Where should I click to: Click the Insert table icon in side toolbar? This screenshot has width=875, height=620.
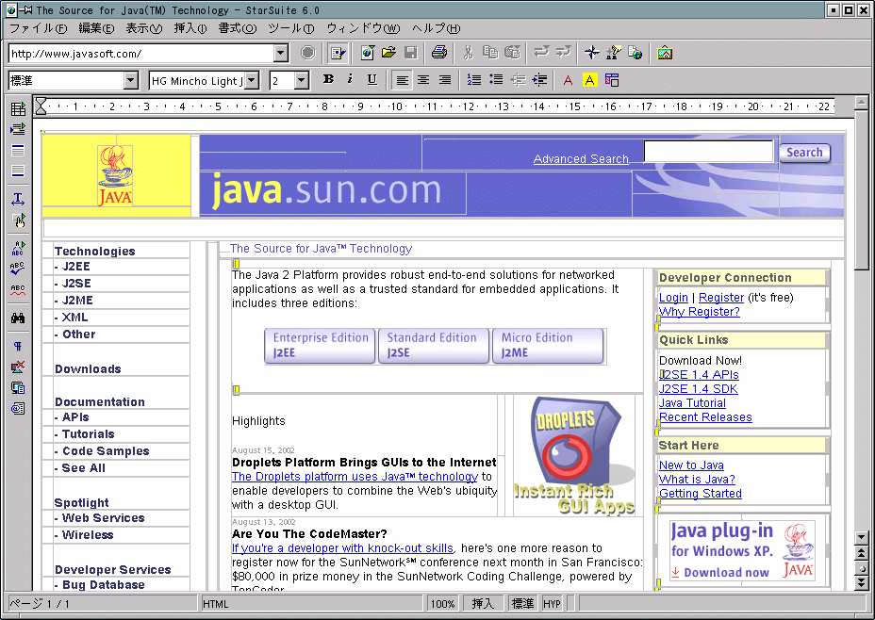[x=18, y=108]
